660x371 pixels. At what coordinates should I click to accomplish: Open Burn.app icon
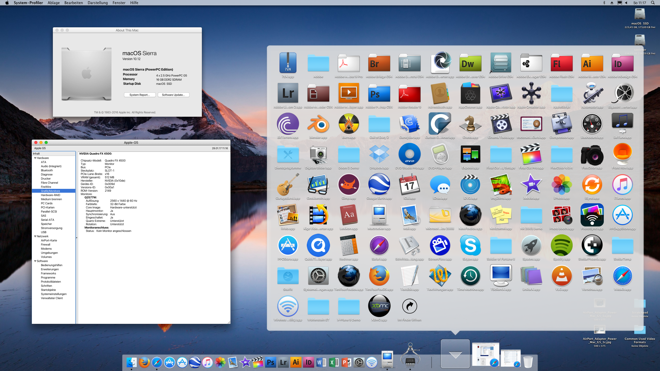coord(349,123)
